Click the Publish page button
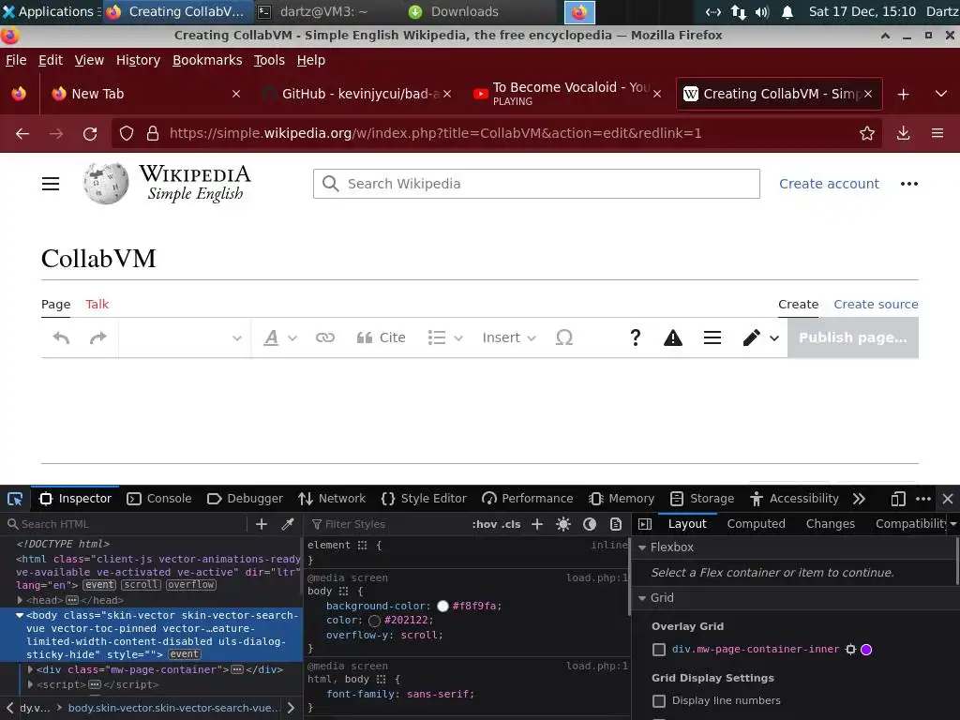Image resolution: width=960 pixels, height=720 pixels. click(x=853, y=337)
